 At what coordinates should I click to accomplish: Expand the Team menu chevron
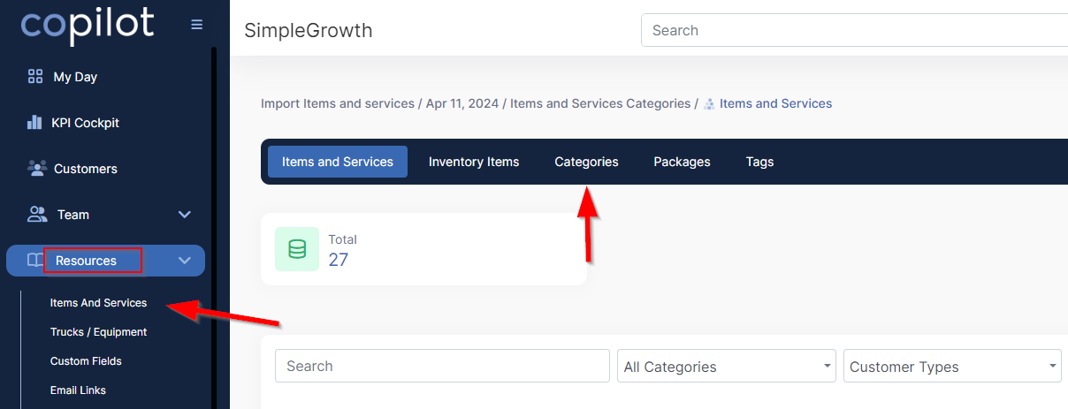coord(185,215)
